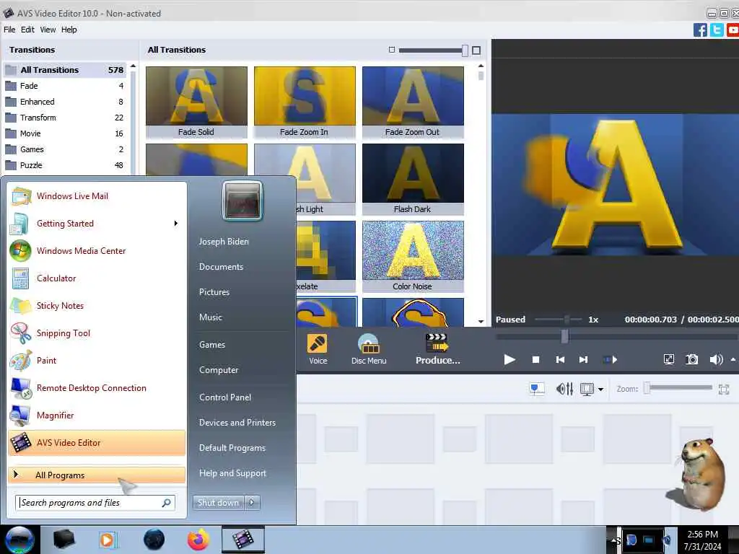This screenshot has height=554, width=739.
Task: Open AVS Video Editor in Start menu
Action: click(97, 443)
